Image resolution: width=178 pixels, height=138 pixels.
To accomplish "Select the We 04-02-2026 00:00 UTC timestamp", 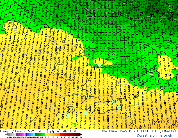I will [139, 131].
